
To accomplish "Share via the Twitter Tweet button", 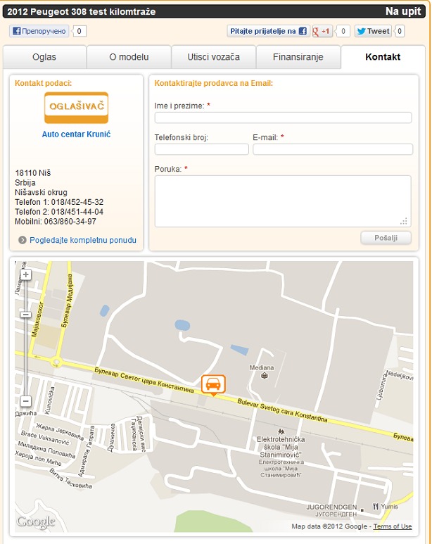I will pyautogui.click(x=373, y=31).
